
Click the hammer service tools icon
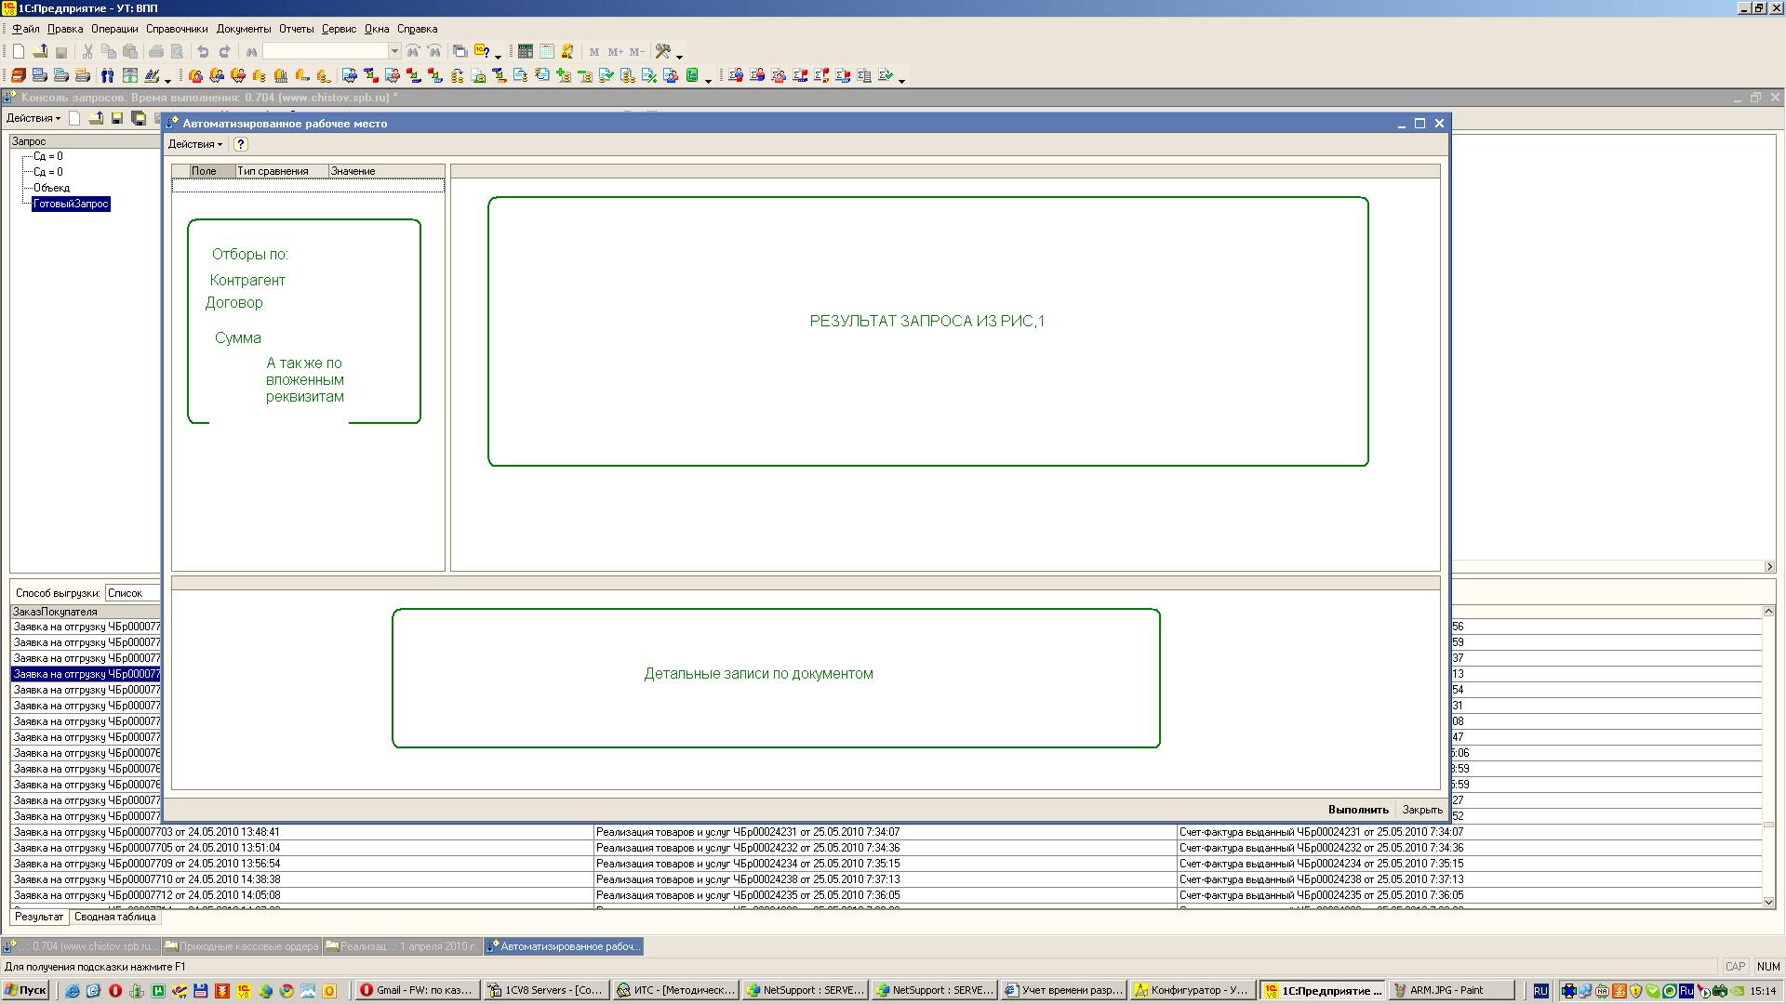click(x=663, y=52)
